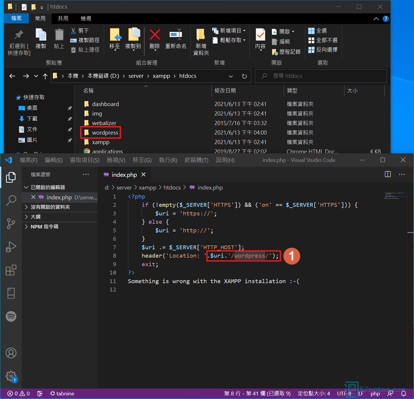Open the Move to dropdown
The image size is (414, 399).
click(x=115, y=39)
